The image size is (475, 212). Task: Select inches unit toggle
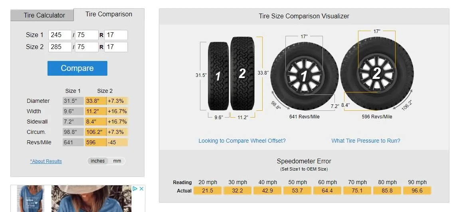point(97,161)
